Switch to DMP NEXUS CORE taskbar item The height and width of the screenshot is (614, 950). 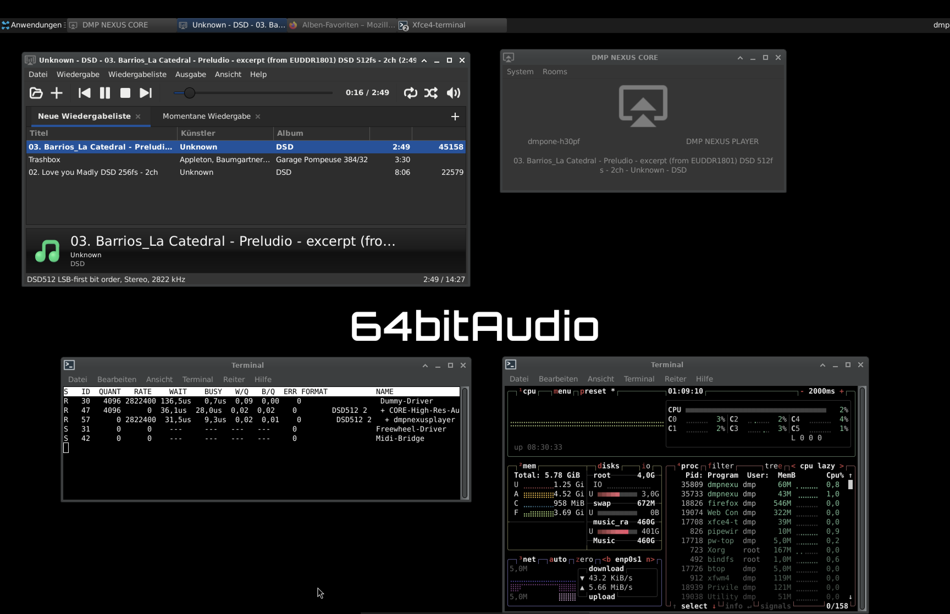pos(121,25)
